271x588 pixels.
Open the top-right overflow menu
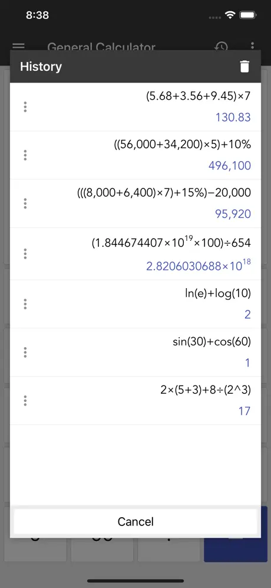tap(253, 47)
